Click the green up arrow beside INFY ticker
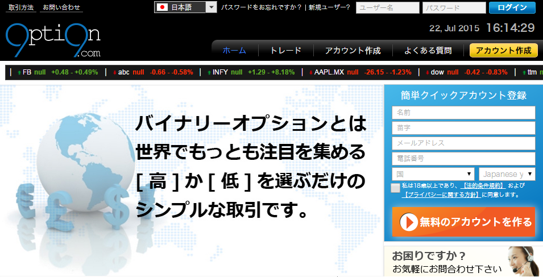Screen dimensions: 543x277 209,72
